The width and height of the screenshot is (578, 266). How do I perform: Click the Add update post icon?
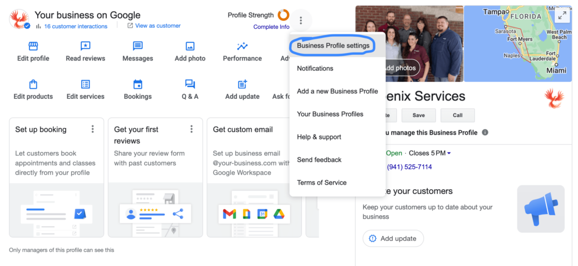[x=242, y=84]
